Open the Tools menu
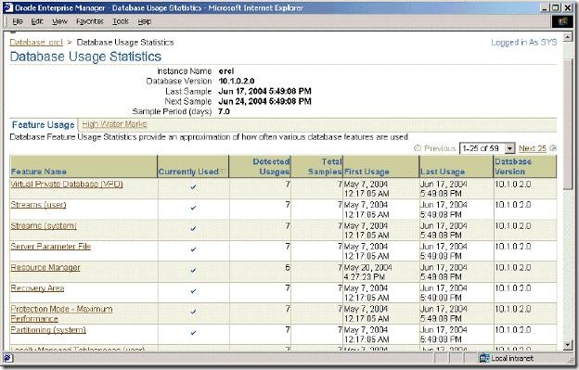 pos(121,21)
